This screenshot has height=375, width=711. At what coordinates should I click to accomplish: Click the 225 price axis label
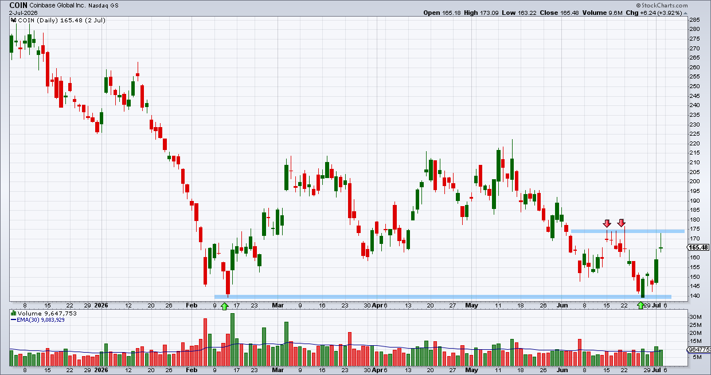(693, 134)
